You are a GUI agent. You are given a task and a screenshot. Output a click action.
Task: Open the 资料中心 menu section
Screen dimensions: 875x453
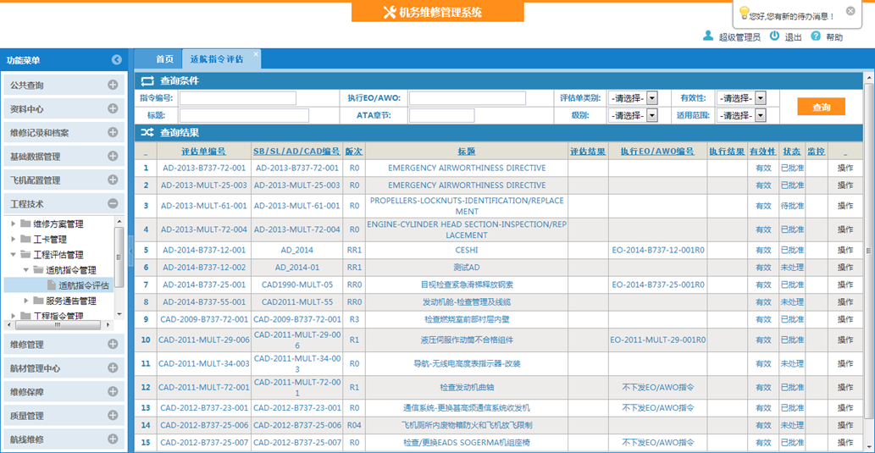click(64, 108)
